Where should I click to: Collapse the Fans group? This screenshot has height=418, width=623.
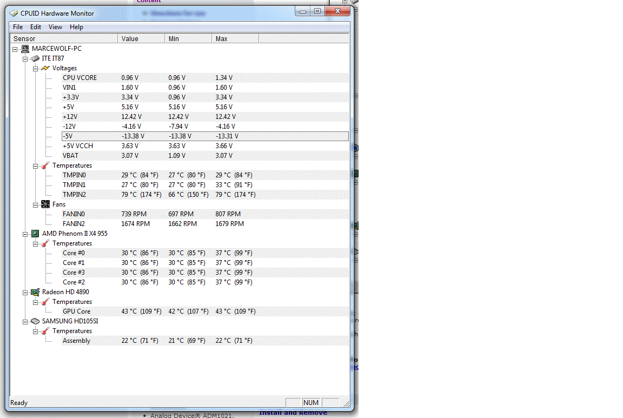pyautogui.click(x=35, y=205)
